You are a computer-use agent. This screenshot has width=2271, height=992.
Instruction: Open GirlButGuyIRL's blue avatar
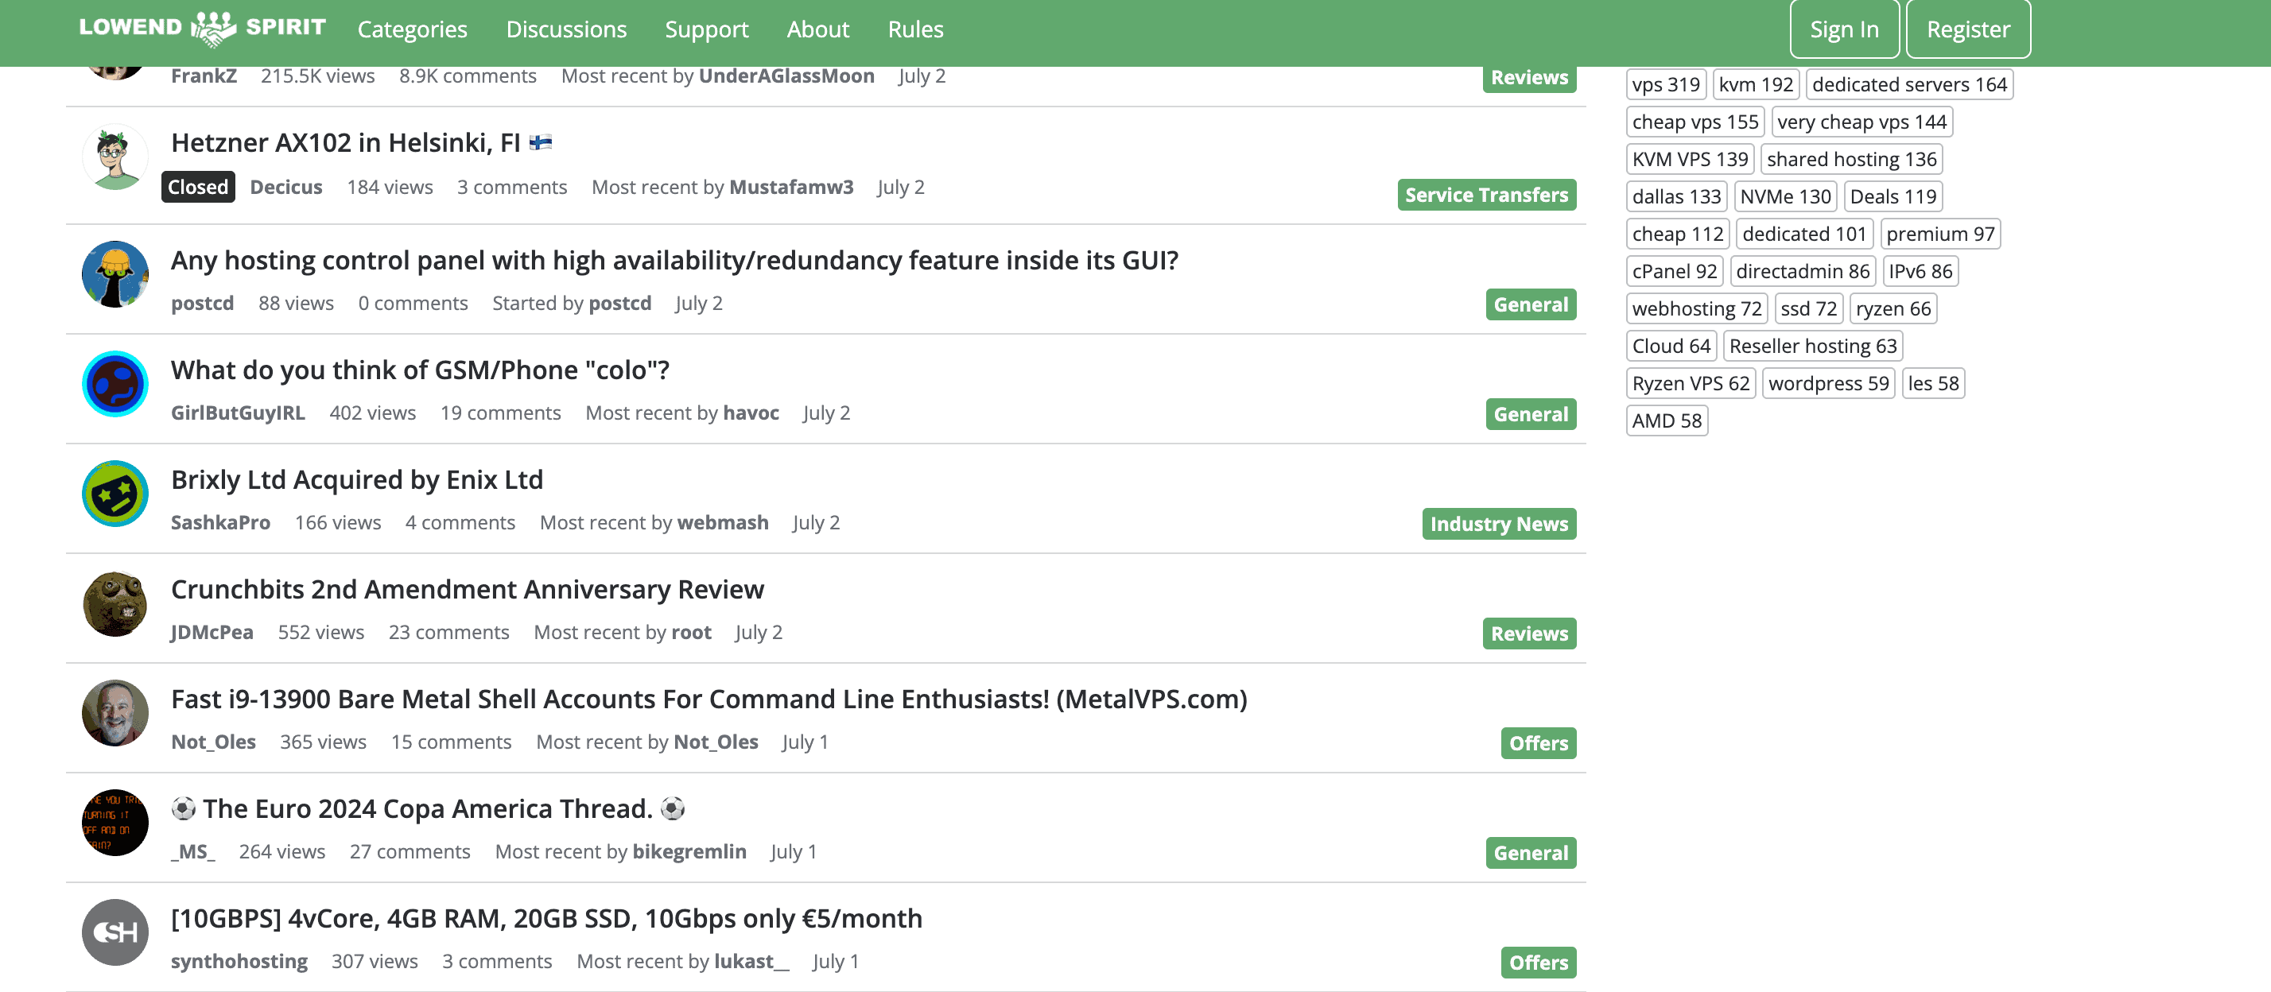click(115, 384)
